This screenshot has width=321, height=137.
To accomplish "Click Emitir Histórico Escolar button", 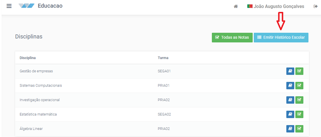I will pos(281,38).
